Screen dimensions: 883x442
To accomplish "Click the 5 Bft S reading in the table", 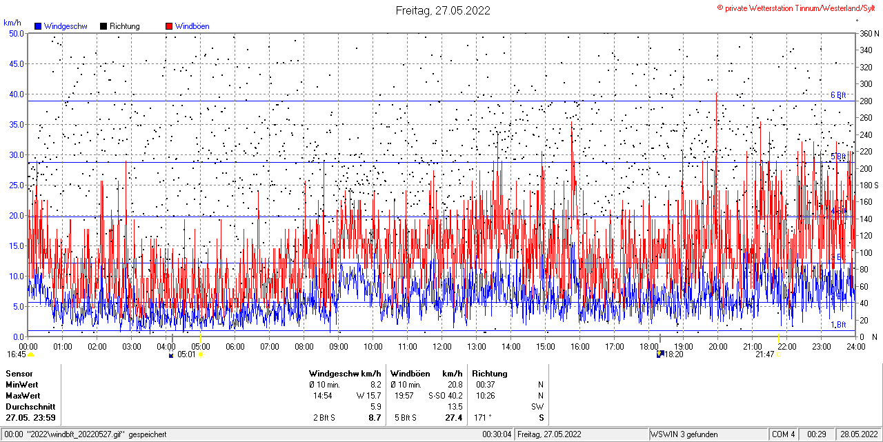I will coord(405,418).
